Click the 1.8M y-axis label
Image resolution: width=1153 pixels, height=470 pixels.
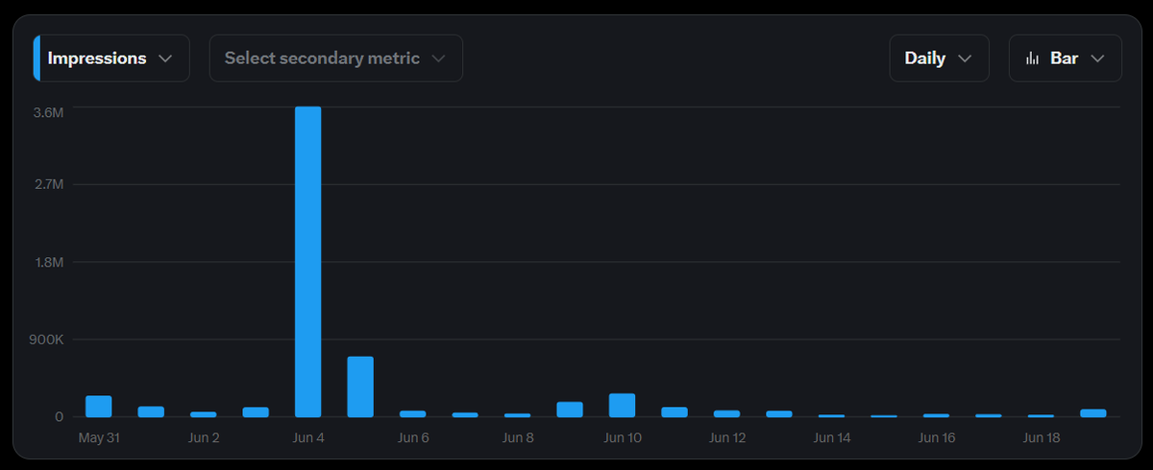pos(48,262)
